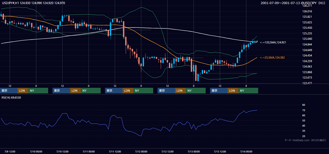The height and width of the screenshot is (154, 329).
Task: Click price axis value 124.259
Action: pos(307,61)
